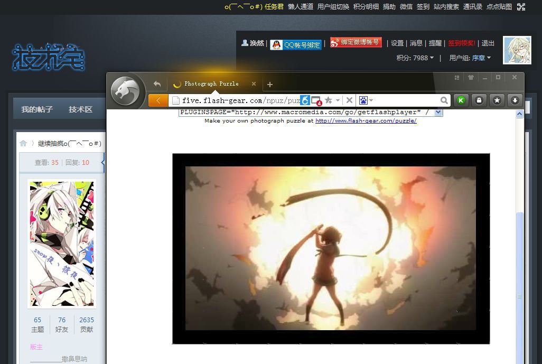
Task: Click the Cheetah browser logo
Action: tap(126, 91)
